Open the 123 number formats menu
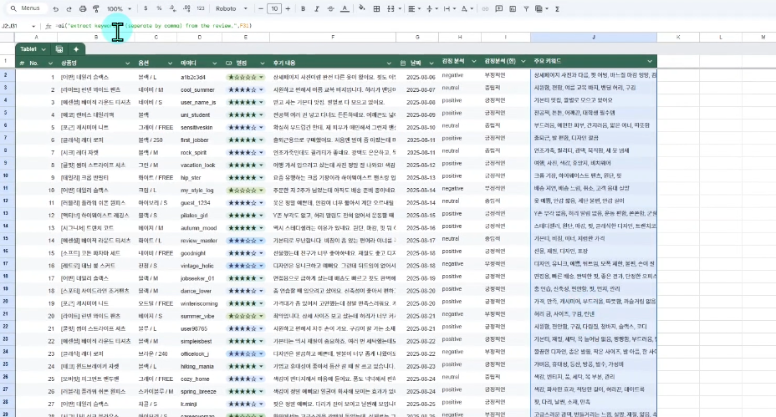This screenshot has height=417, width=776. click(x=201, y=9)
